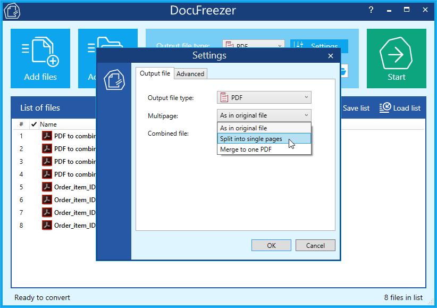Image resolution: width=437 pixels, height=308 pixels.
Task: Click 'Ready to convert' status text
Action: tap(42, 297)
